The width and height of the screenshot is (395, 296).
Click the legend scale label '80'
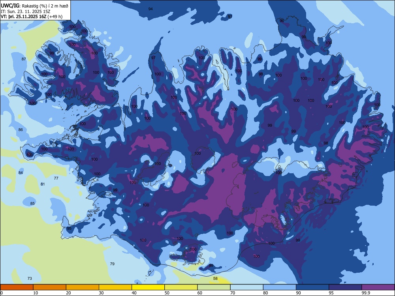click(x=265, y=293)
